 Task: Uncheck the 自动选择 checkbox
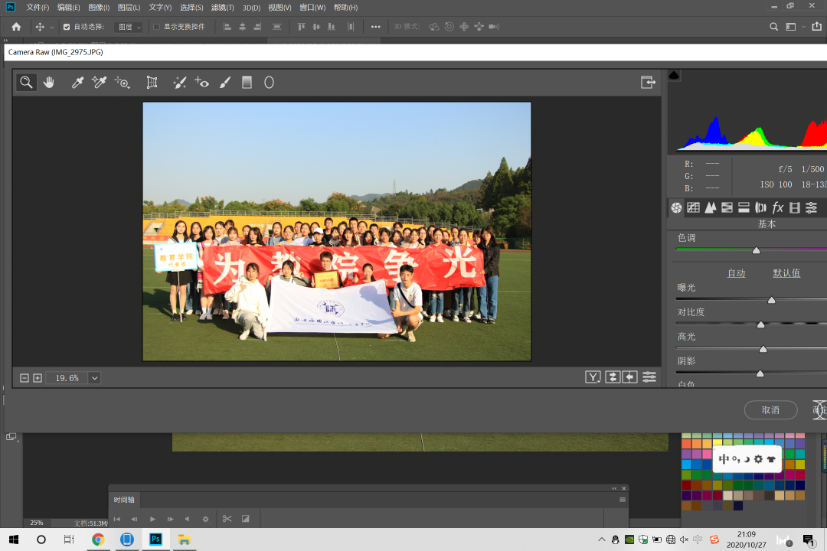click(67, 27)
